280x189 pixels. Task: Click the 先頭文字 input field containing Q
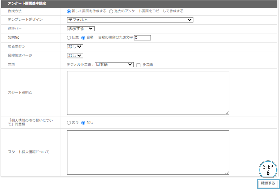pyautogui.click(x=142, y=37)
